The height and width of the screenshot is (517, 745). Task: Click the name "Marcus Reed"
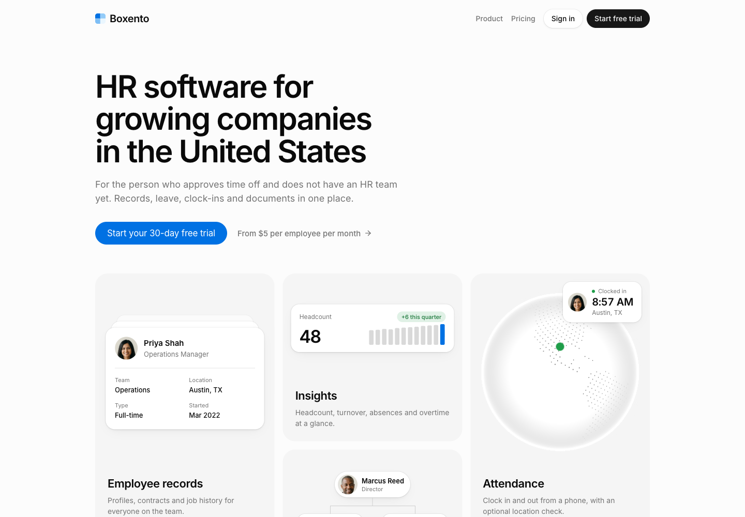383,481
